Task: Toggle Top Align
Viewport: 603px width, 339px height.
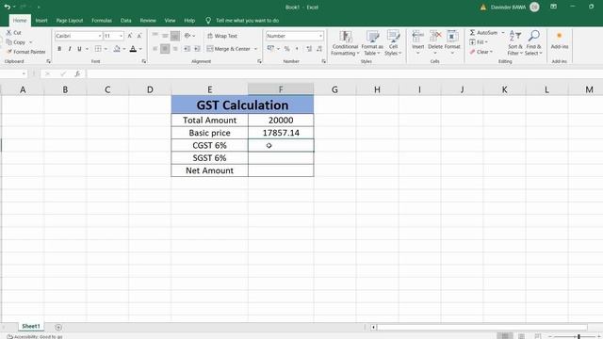Action: click(x=155, y=36)
